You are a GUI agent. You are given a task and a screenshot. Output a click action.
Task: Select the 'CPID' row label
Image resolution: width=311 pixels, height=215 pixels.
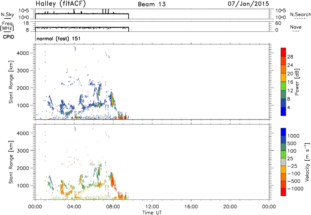click(9, 37)
